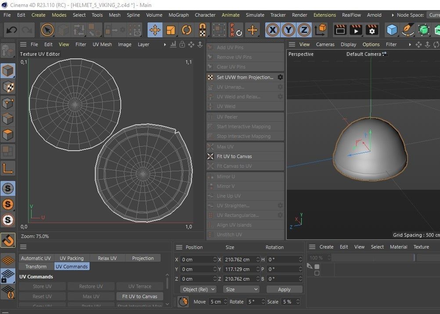The width and height of the screenshot is (440, 314).
Task: Open the viewport panel hamburger menu
Action: pyautogui.click(x=292, y=44)
